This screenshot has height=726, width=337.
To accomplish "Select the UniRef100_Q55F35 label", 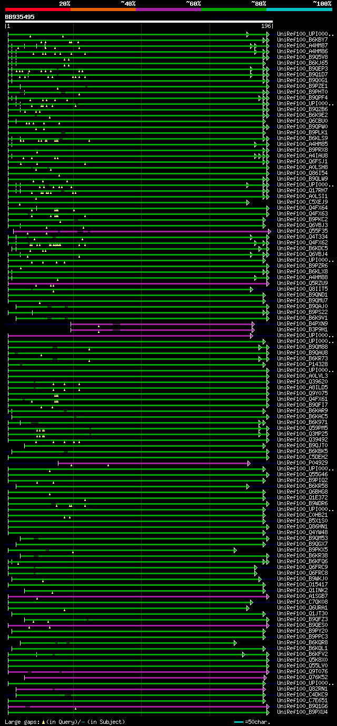I will [302, 231].
